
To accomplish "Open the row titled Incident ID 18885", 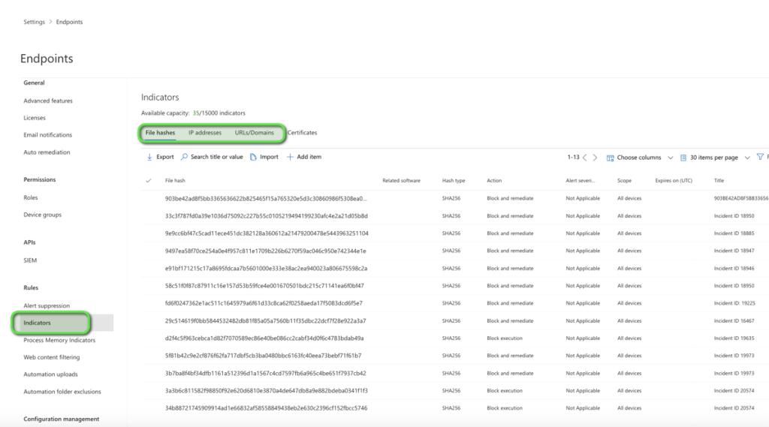I will coord(734,233).
